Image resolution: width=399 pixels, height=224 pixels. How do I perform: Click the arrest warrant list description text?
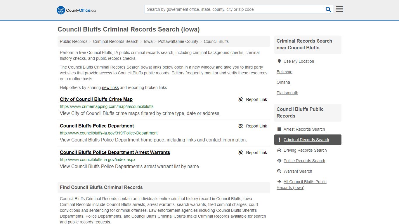point(130,167)
